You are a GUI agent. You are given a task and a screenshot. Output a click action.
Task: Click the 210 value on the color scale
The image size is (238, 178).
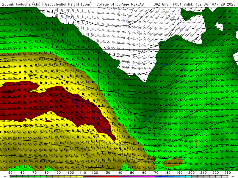[203, 173]
